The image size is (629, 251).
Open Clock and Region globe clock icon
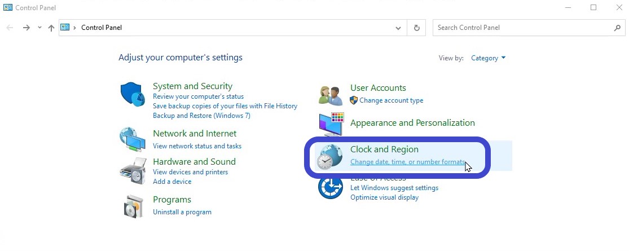[329, 157]
